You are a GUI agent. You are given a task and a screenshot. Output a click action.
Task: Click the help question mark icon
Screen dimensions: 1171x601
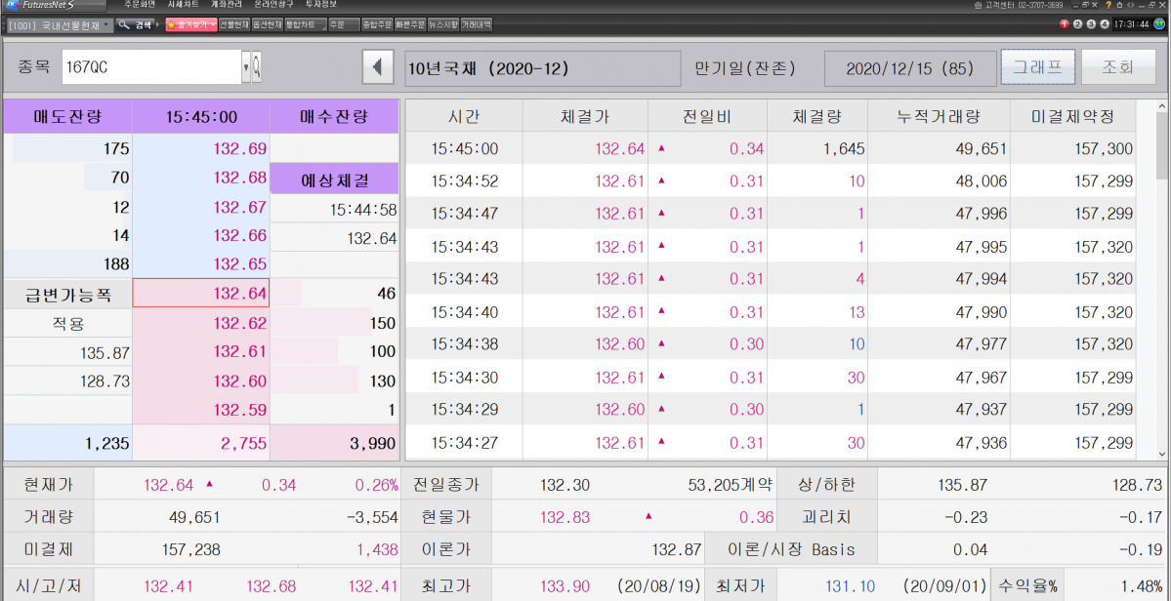pos(1108,6)
